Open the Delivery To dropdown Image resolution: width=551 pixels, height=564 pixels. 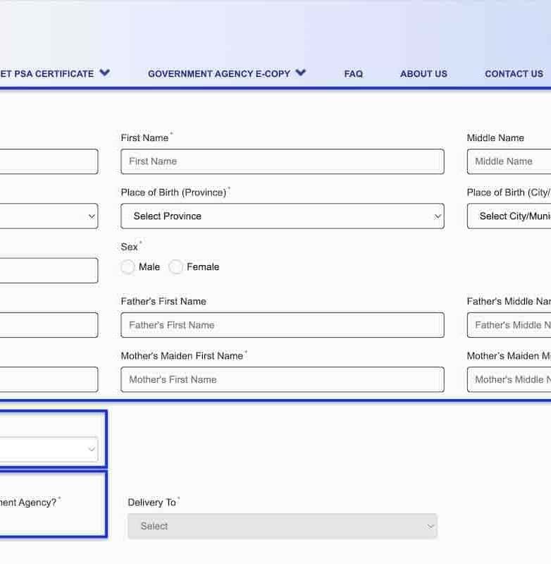[x=282, y=526]
